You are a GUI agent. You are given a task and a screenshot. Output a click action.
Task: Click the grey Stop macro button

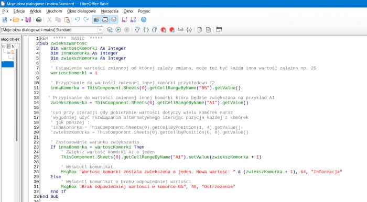tap(127, 30)
